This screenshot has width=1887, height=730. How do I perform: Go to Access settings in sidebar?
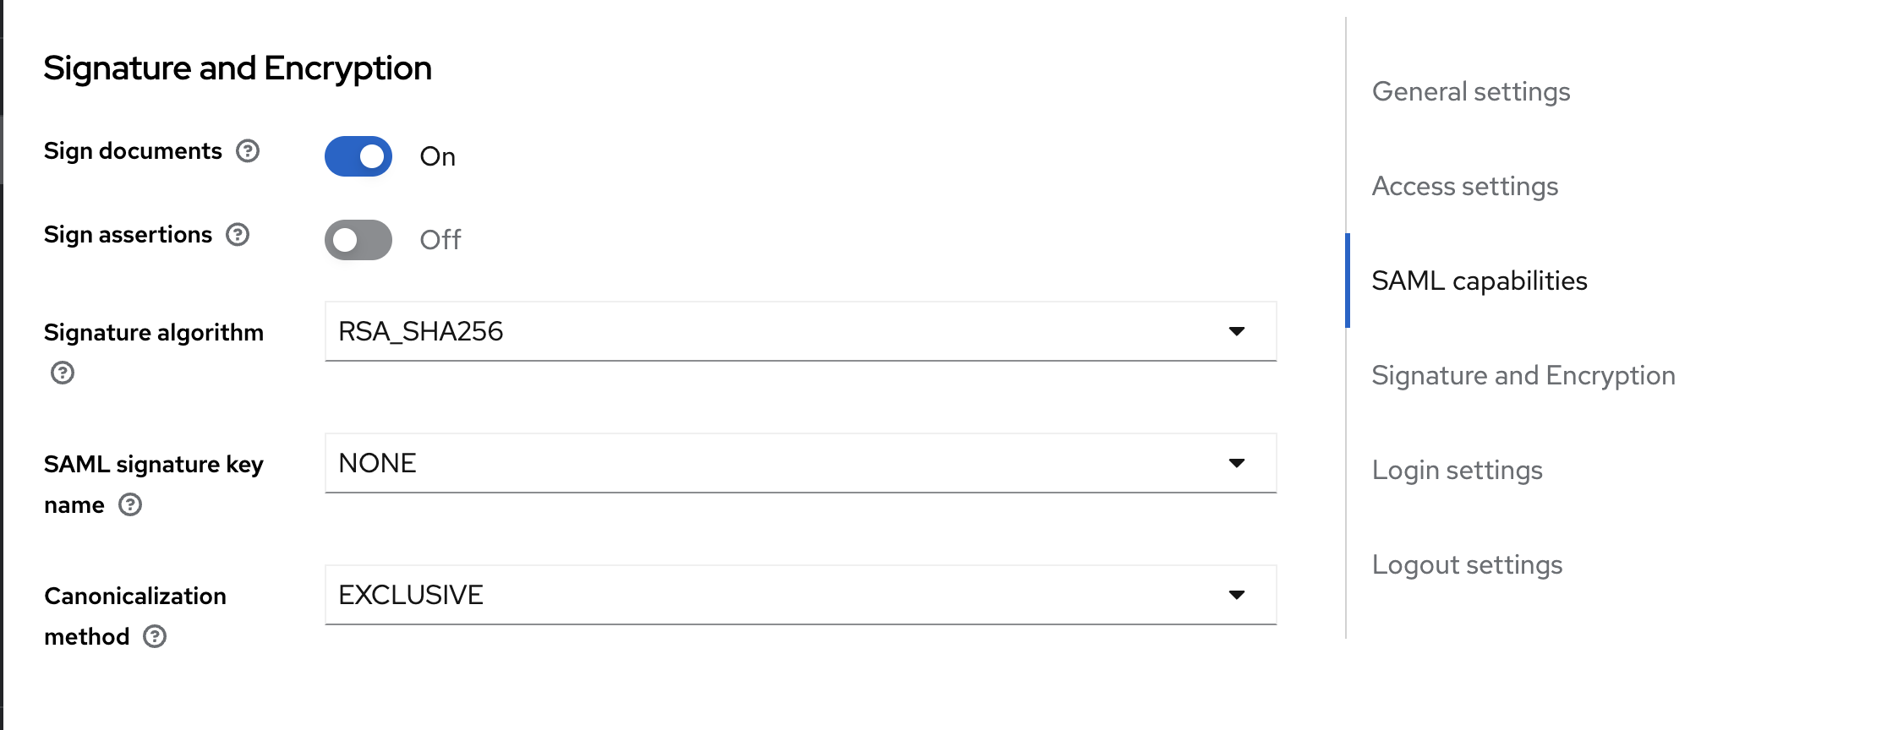(1464, 186)
